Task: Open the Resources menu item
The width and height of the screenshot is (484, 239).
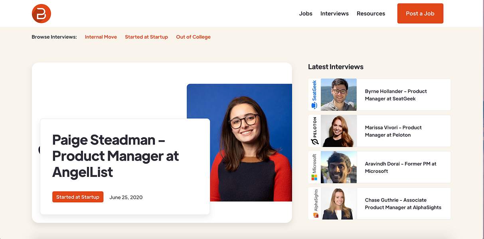Action: 371,14
